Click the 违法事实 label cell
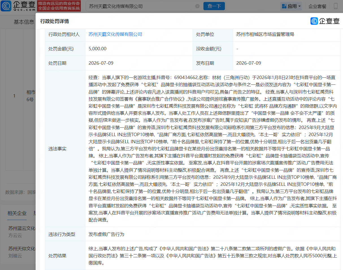 coord(65,149)
